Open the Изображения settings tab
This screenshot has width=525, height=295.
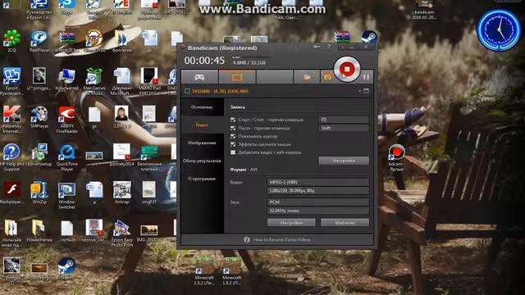click(202, 143)
